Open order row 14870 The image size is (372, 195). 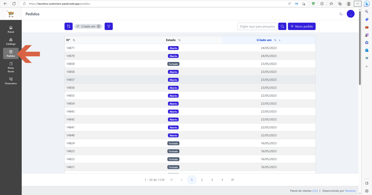click(x=190, y=56)
